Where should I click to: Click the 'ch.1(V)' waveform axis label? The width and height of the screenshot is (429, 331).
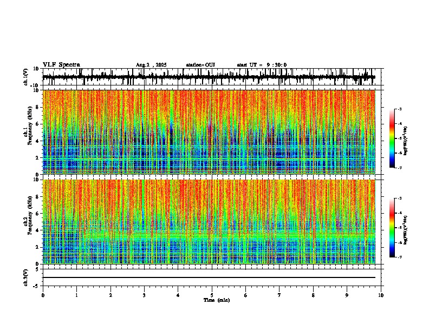pyautogui.click(x=26, y=77)
